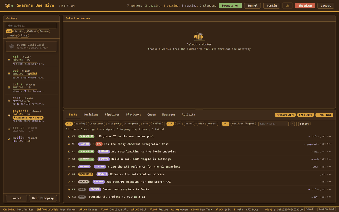Image resolution: width=339 pixels, height=212 pixels.
Task: Show only Unassigned tasks
Action: (x=96, y=124)
